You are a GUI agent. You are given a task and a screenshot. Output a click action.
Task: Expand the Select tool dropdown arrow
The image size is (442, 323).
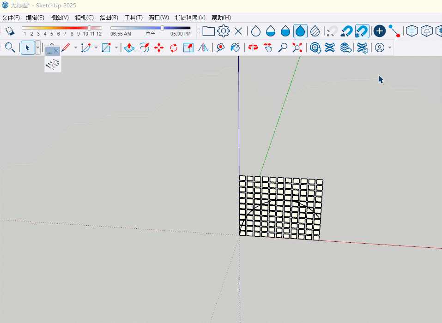click(x=38, y=48)
